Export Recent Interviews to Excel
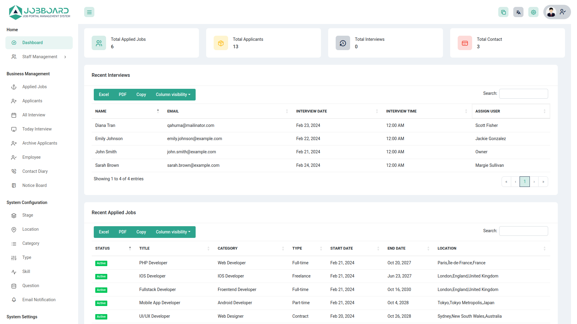The height and width of the screenshot is (324, 577). tap(103, 94)
